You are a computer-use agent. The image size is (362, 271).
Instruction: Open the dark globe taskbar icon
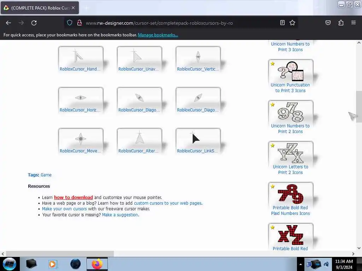click(x=75, y=264)
